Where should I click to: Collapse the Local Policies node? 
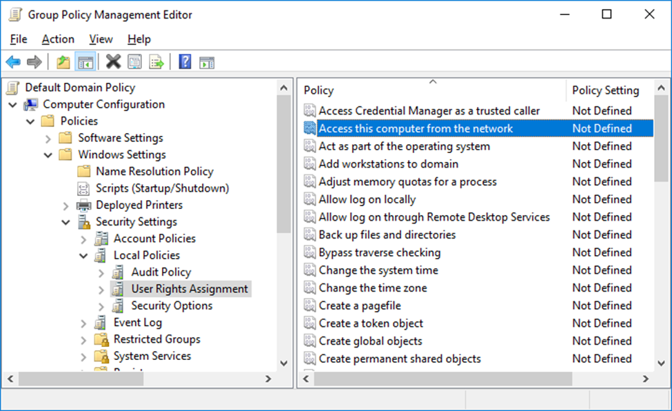83,256
